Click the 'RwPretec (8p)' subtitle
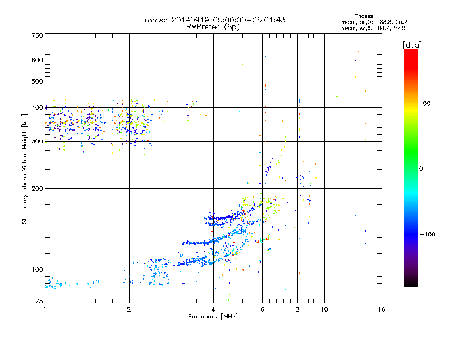449x337 pixels. 213,27
